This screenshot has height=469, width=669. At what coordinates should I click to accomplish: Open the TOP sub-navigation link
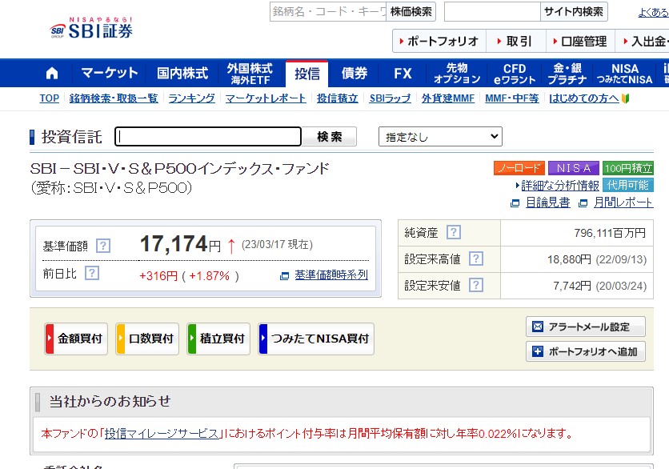tap(50, 98)
